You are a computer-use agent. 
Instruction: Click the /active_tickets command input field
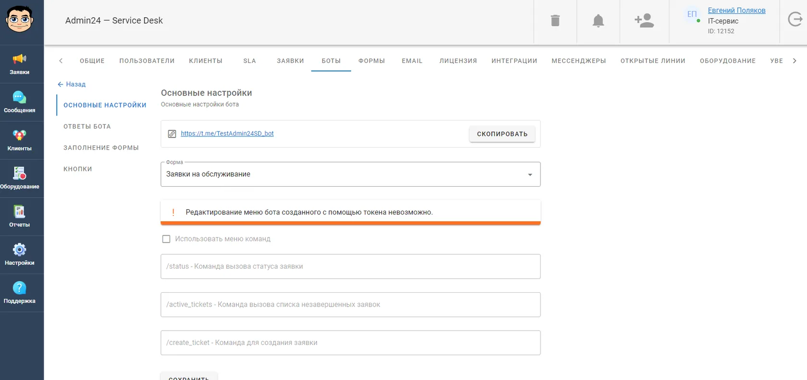coord(351,305)
